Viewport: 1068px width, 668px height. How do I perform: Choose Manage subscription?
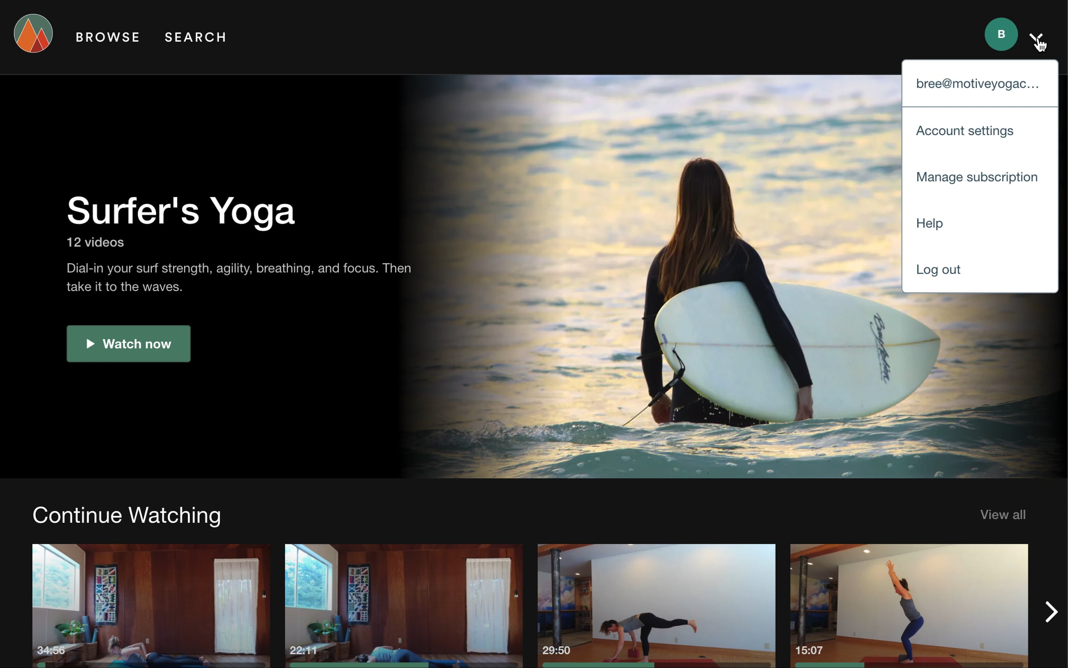tap(977, 177)
